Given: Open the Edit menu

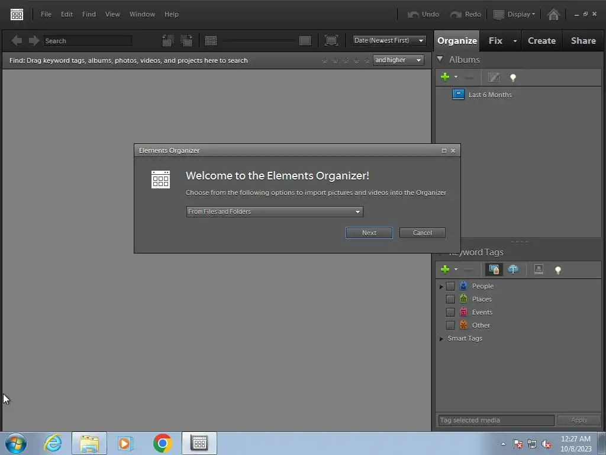Looking at the screenshot, I should (x=67, y=14).
